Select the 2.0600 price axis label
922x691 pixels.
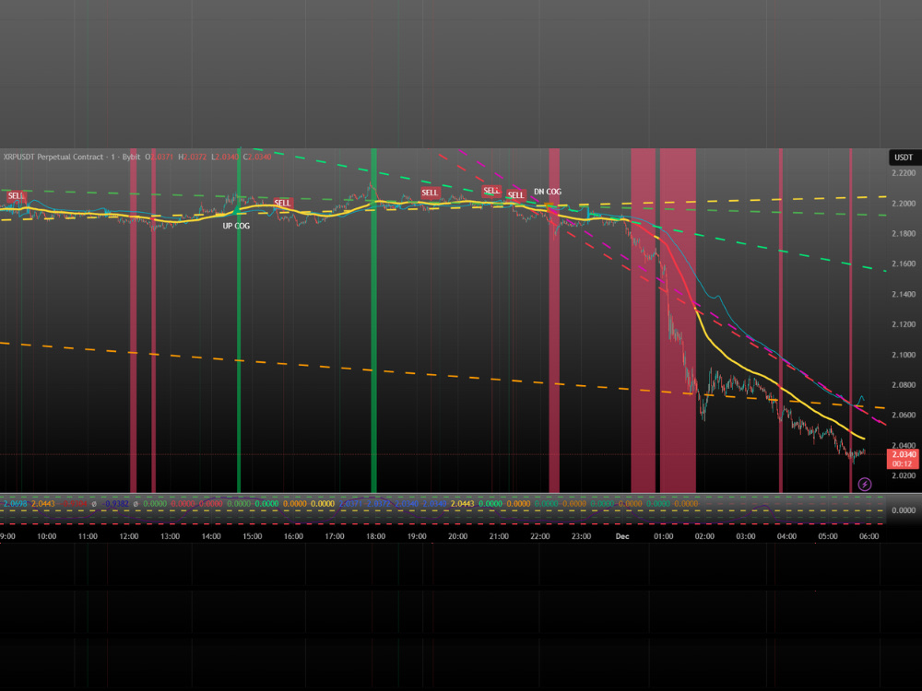[x=904, y=415]
